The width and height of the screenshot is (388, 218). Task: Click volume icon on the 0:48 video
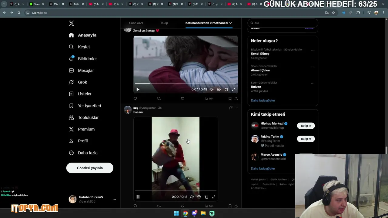pyautogui.click(x=212, y=89)
